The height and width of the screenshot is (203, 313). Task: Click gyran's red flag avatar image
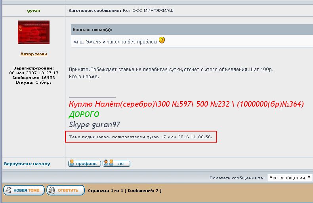34,32
